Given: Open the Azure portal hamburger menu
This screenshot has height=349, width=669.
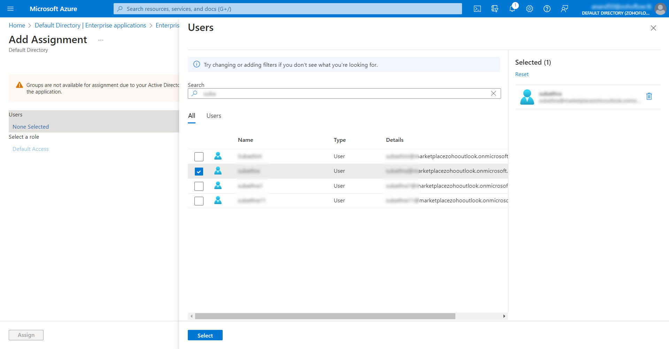Looking at the screenshot, I should [x=10, y=9].
